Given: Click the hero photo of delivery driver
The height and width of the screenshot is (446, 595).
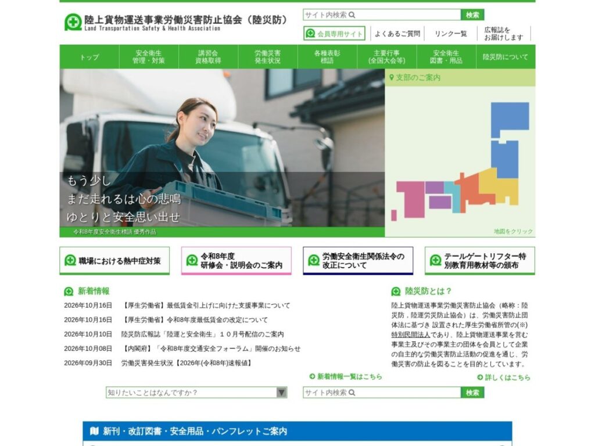Looking at the screenshot, I should point(222,148).
